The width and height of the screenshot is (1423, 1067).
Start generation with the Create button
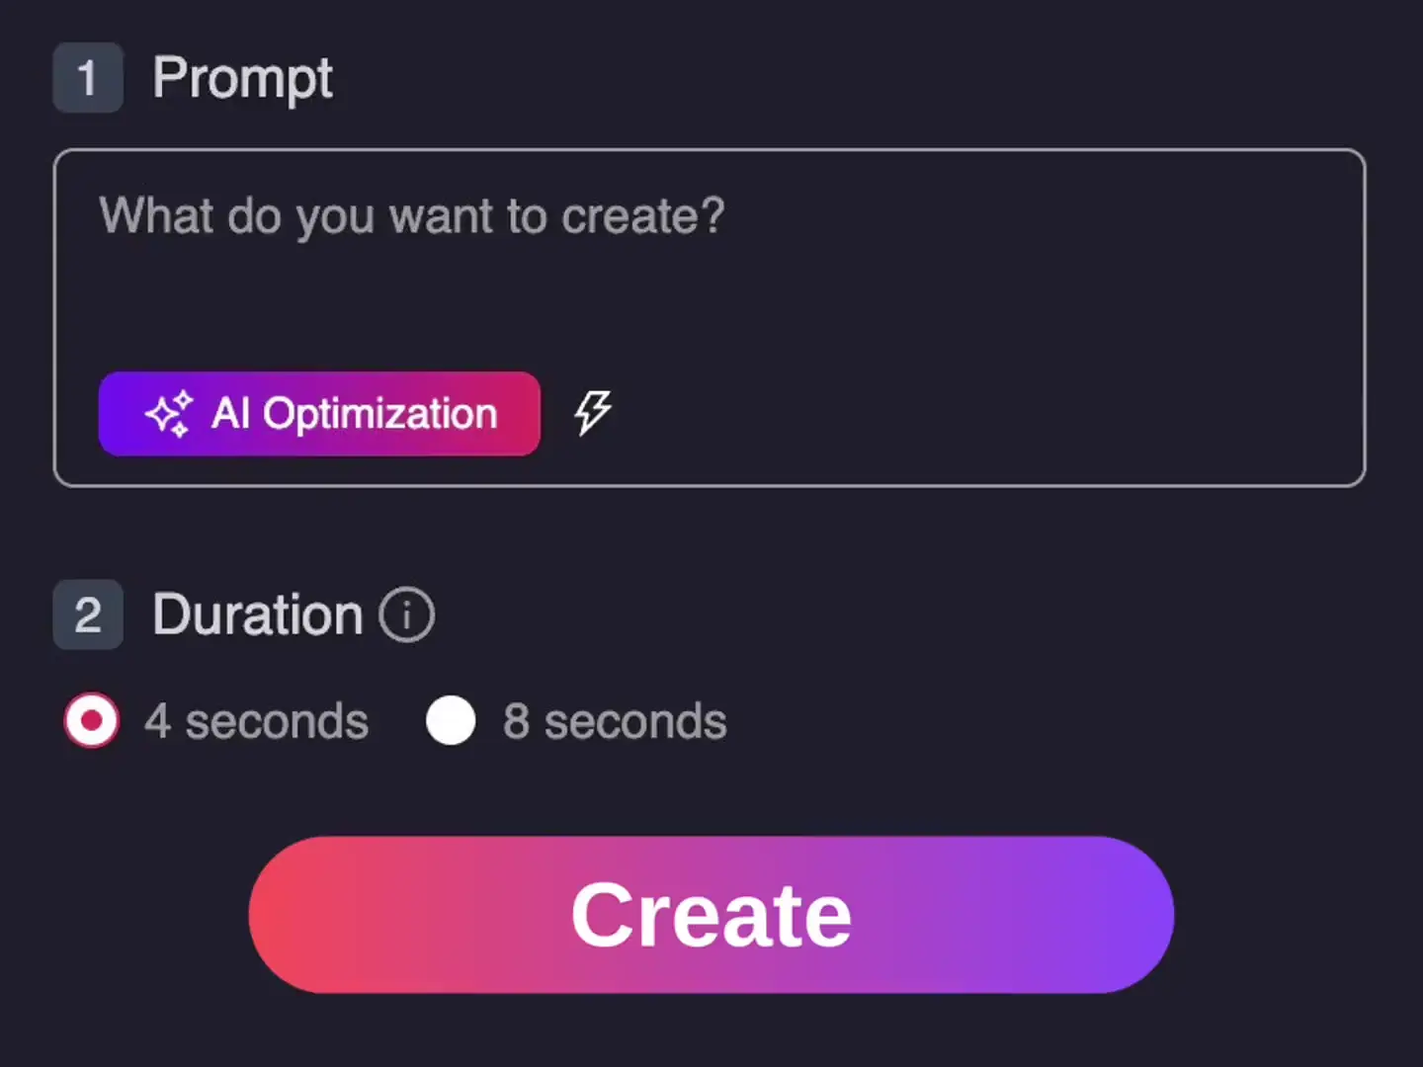pos(711,915)
